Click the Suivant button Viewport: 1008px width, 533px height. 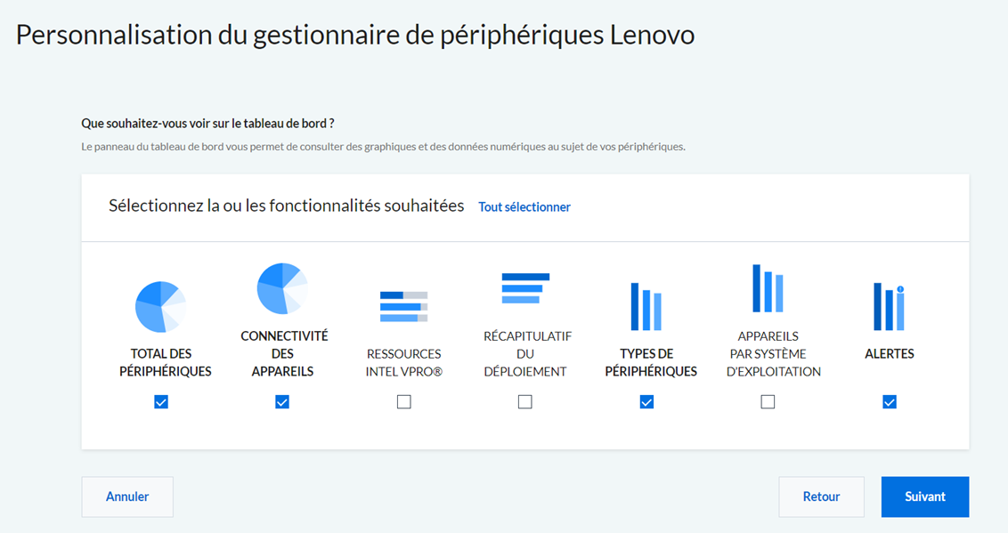point(925,497)
